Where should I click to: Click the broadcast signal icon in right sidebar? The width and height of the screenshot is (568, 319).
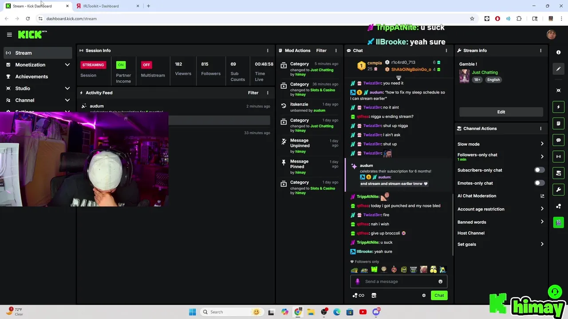click(x=558, y=156)
